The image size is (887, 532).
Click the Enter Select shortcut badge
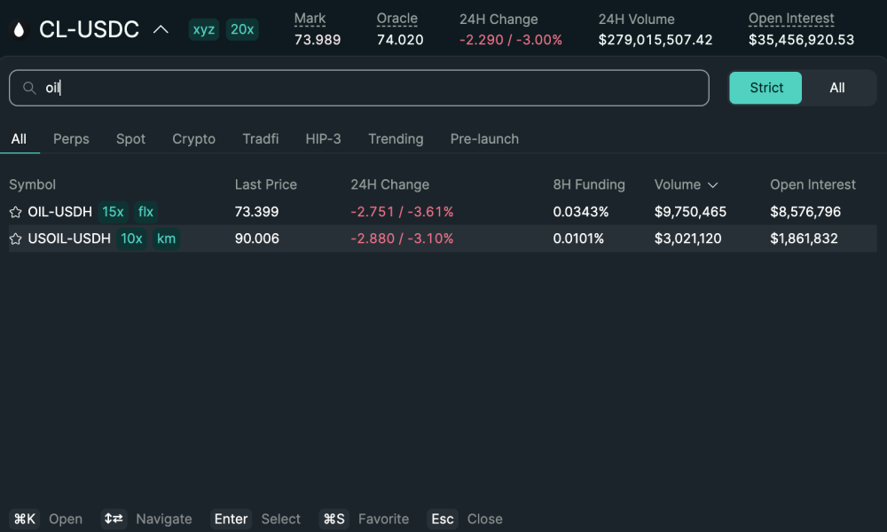(x=231, y=519)
